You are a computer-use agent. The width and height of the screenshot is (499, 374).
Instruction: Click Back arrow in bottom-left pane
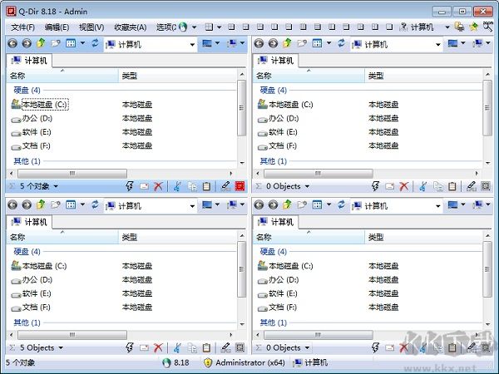[12, 204]
